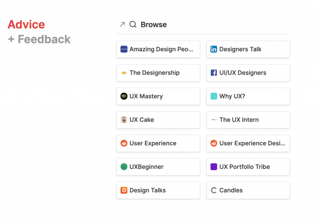The height and width of the screenshot is (224, 318).
Task: Click the Facebook icon on UI/UX Designers
Action: (214, 73)
